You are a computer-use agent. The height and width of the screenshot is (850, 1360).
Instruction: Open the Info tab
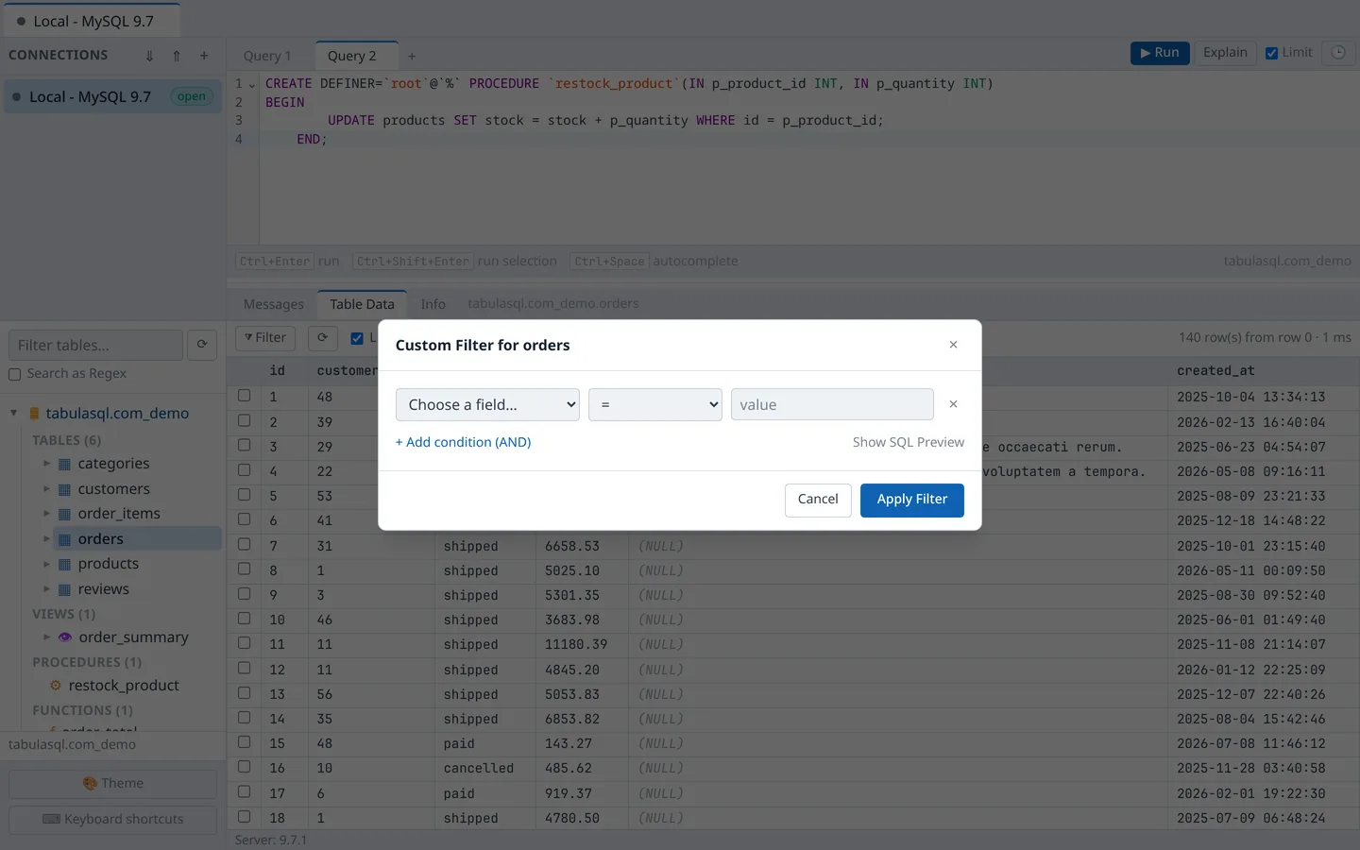[433, 304]
